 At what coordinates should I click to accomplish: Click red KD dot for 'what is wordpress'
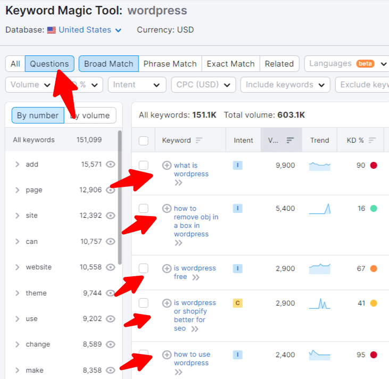tap(374, 166)
